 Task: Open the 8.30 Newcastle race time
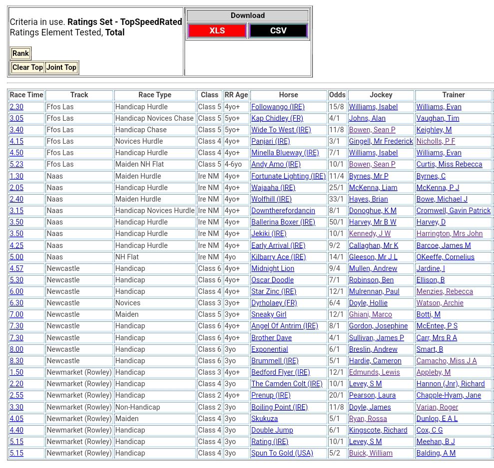(x=16, y=361)
